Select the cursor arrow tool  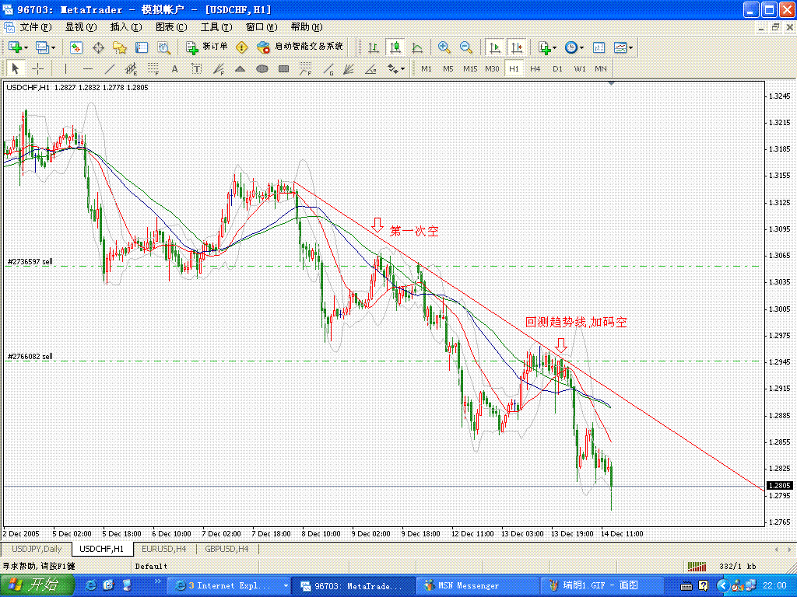16,68
